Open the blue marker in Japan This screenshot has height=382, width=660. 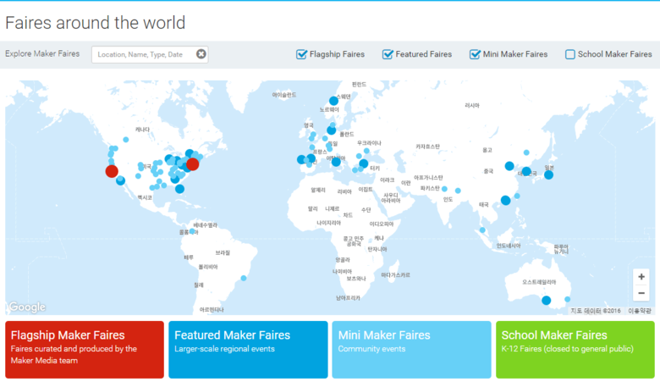coord(548,174)
